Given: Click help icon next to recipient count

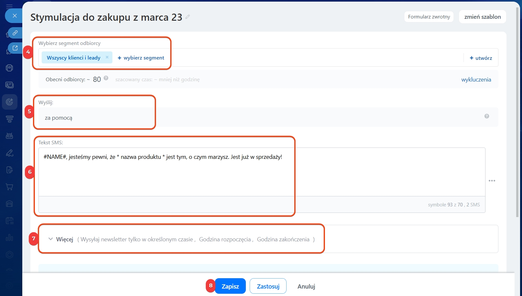Looking at the screenshot, I should [x=106, y=78].
